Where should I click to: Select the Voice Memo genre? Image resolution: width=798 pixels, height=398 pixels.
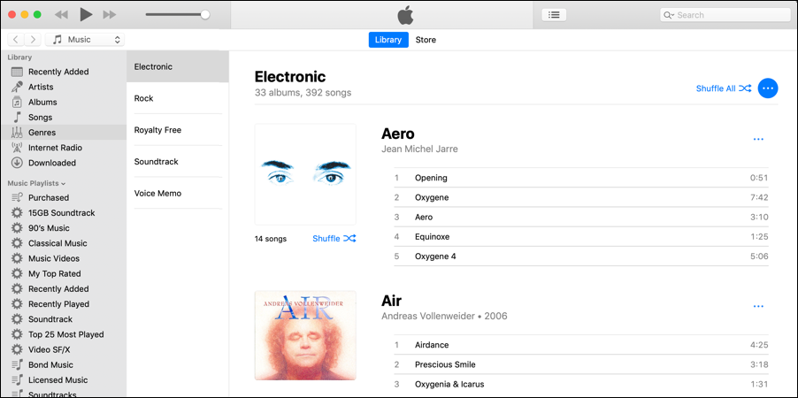pyautogui.click(x=178, y=193)
